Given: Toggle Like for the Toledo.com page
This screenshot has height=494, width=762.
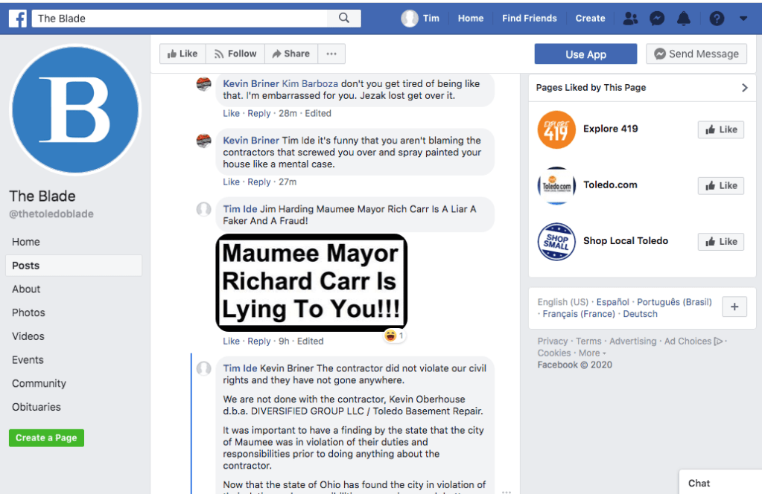Looking at the screenshot, I should 721,185.
